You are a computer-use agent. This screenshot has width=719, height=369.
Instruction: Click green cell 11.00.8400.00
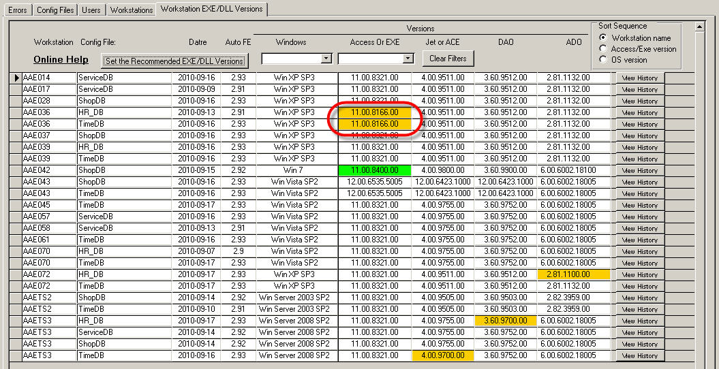point(375,170)
